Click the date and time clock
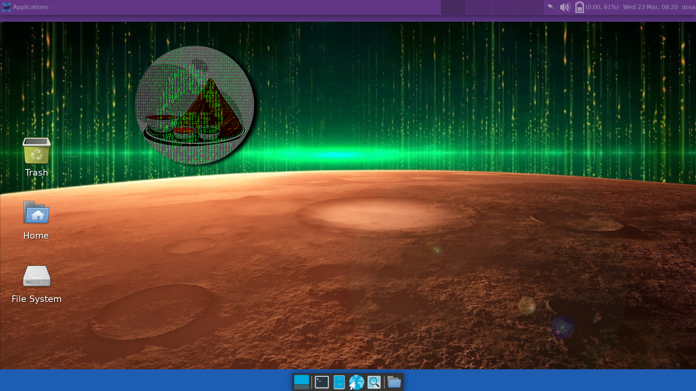The height and width of the screenshot is (391, 696). [650, 7]
